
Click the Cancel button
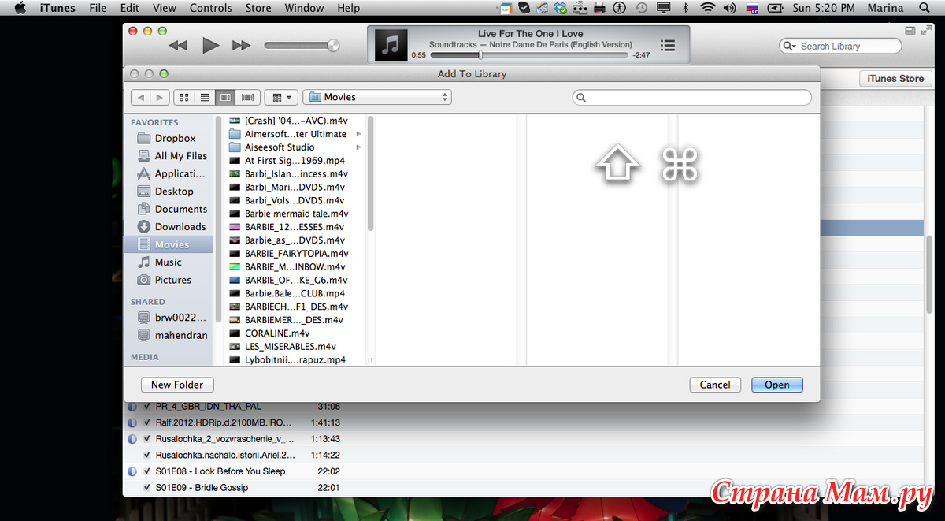click(715, 385)
